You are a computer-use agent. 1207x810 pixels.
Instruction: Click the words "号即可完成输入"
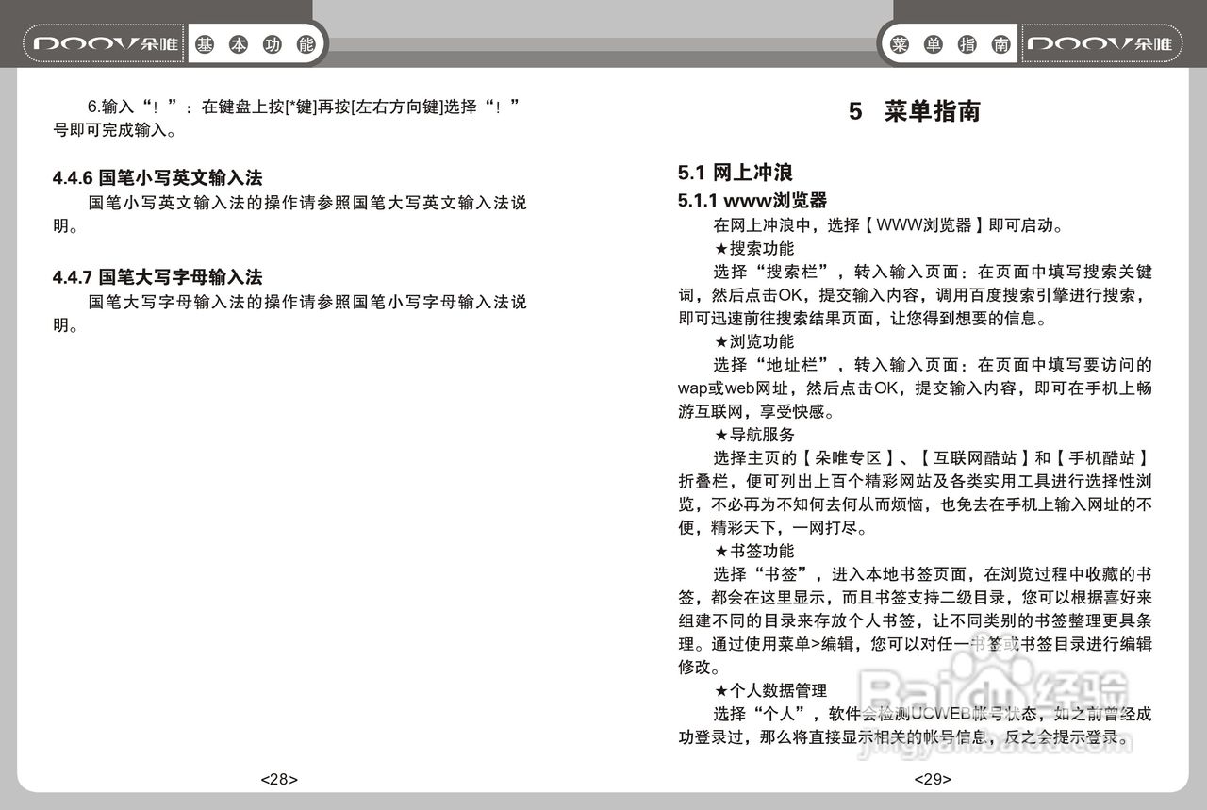[108, 130]
